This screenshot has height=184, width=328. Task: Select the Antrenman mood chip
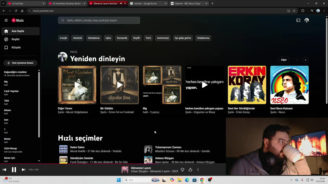(163, 38)
